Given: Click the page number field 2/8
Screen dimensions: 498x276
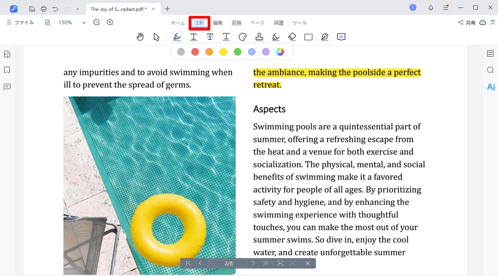Looking at the screenshot, I should (x=228, y=263).
